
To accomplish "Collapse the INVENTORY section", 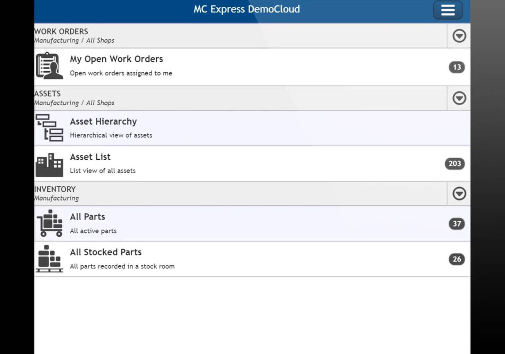I will (x=459, y=194).
